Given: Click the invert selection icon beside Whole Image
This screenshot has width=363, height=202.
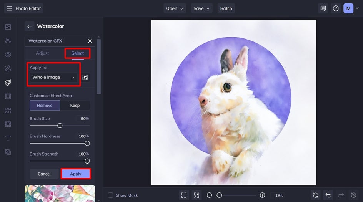Looking at the screenshot, I should (85, 78).
